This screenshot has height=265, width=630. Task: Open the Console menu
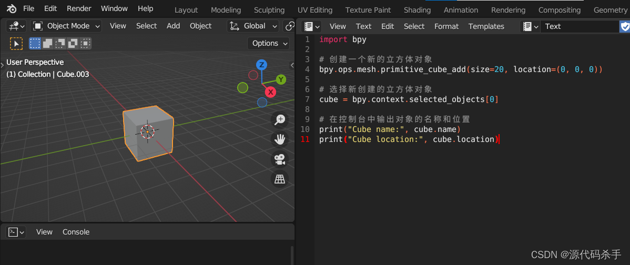coord(76,232)
